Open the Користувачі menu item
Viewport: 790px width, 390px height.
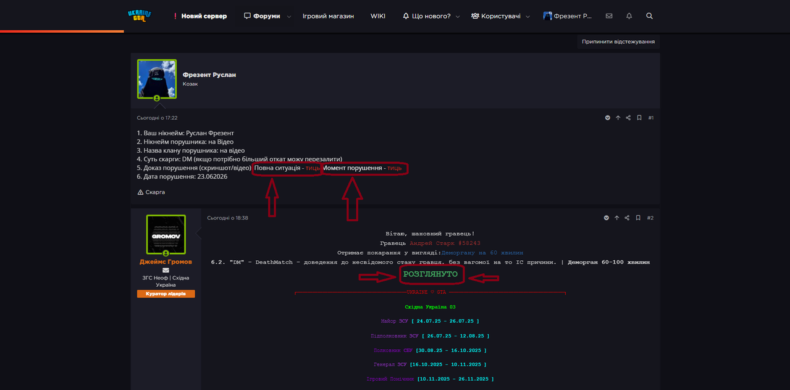(502, 16)
